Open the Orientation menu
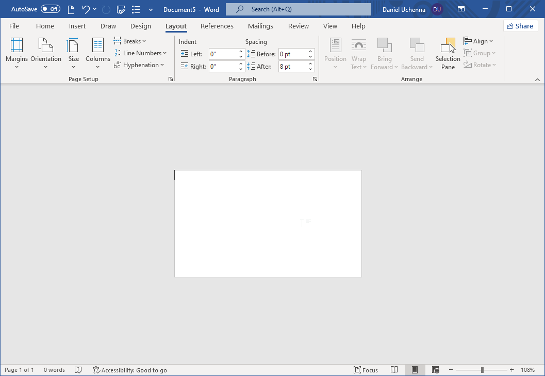 pyautogui.click(x=45, y=52)
